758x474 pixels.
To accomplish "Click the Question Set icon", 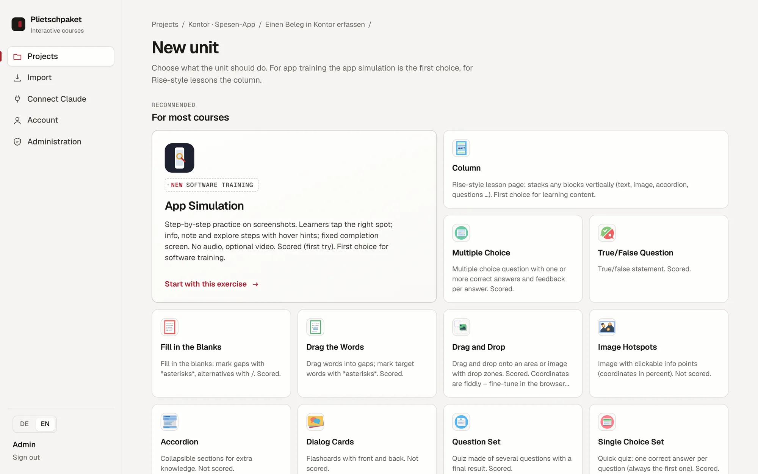I will pos(461,422).
